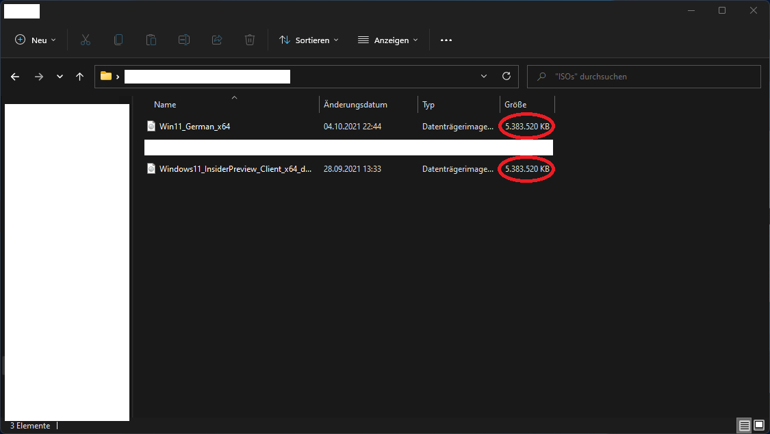This screenshot has width=770, height=434.
Task: Click the Rename icon in toolbar
Action: (x=184, y=40)
